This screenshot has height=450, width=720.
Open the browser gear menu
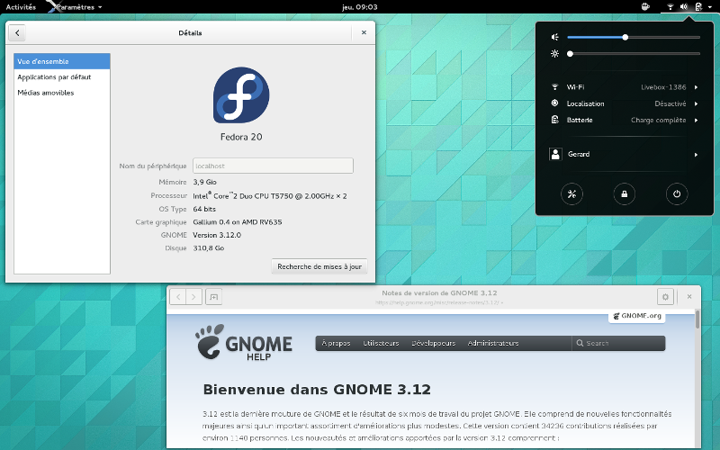point(665,297)
